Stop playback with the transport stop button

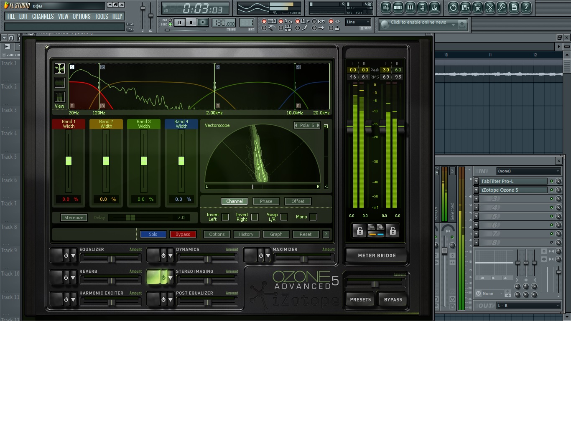coord(191,23)
